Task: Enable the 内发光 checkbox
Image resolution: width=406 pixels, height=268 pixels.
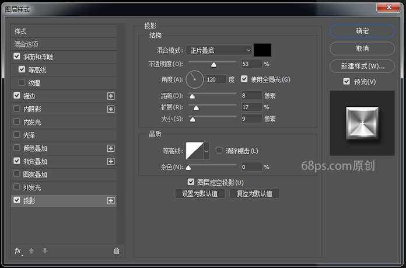Action: tap(16, 121)
